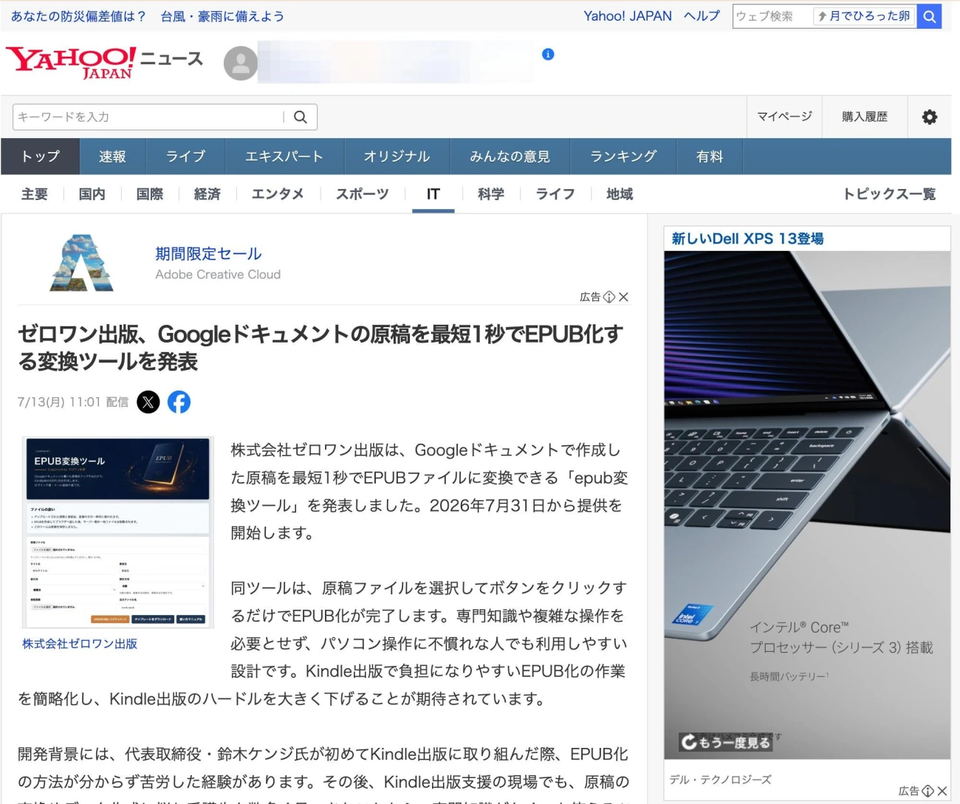Screen dimensions: 960x804
Task: Open the 期間限定セール ad link
Action: [208, 254]
